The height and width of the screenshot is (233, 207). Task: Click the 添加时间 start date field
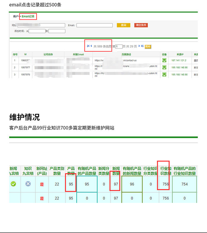[x=37, y=31]
